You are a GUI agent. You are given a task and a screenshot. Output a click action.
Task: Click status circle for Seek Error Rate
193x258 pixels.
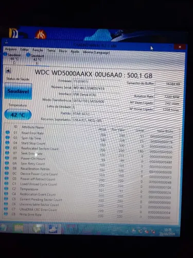pos(7,153)
